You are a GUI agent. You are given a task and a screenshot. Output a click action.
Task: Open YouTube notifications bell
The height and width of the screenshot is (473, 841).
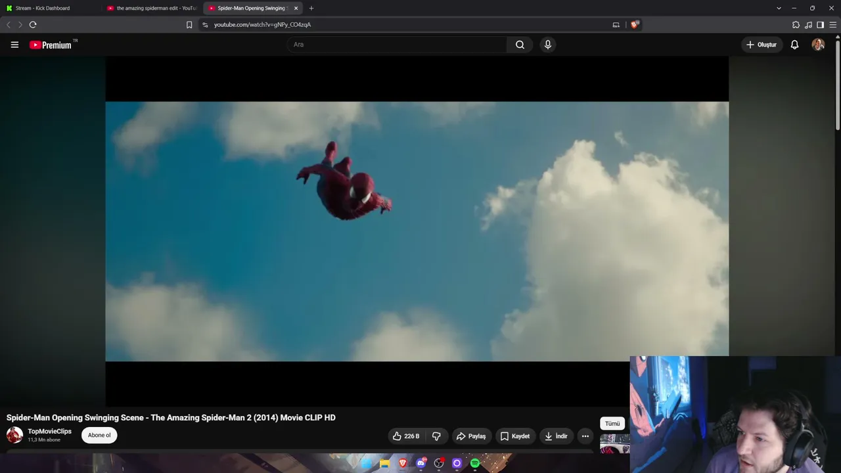(x=794, y=45)
